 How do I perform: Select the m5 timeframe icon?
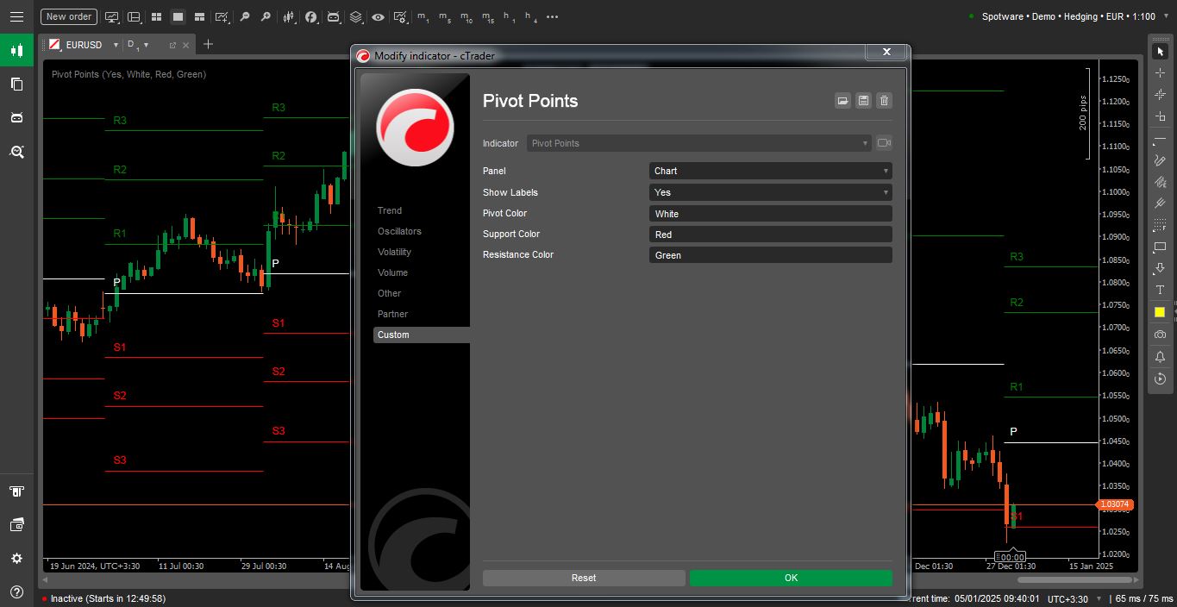pyautogui.click(x=442, y=16)
